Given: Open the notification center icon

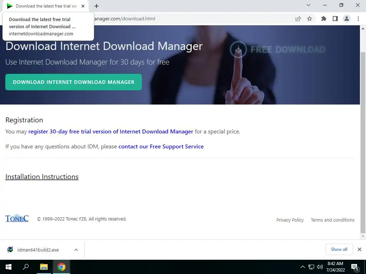Looking at the screenshot, I should (355, 267).
